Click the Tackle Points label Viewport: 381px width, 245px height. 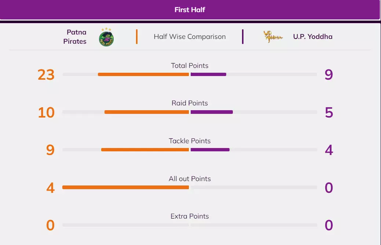tap(190, 141)
